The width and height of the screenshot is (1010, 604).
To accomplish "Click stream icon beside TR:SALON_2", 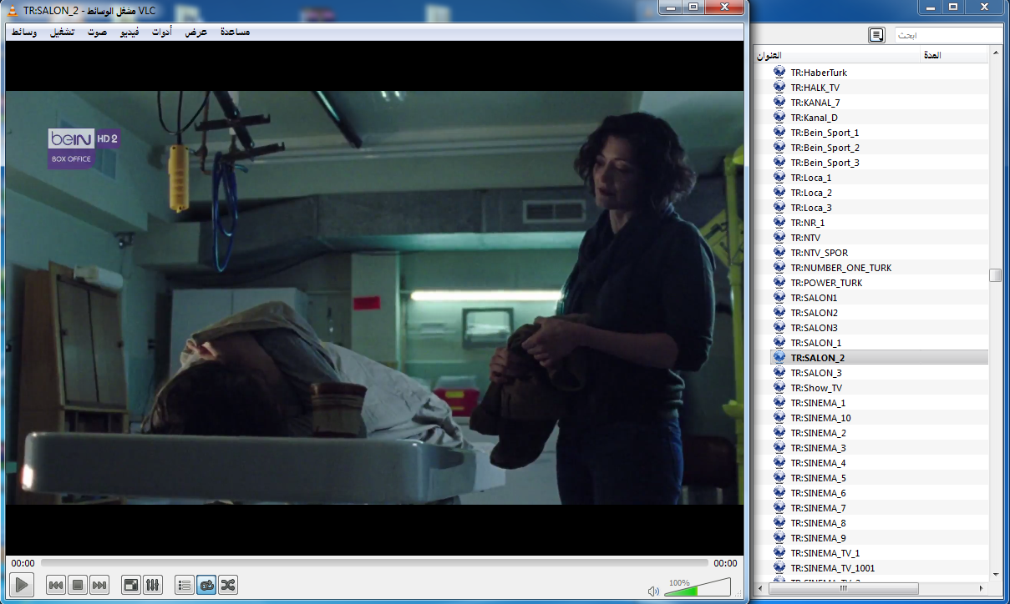I will 779,358.
